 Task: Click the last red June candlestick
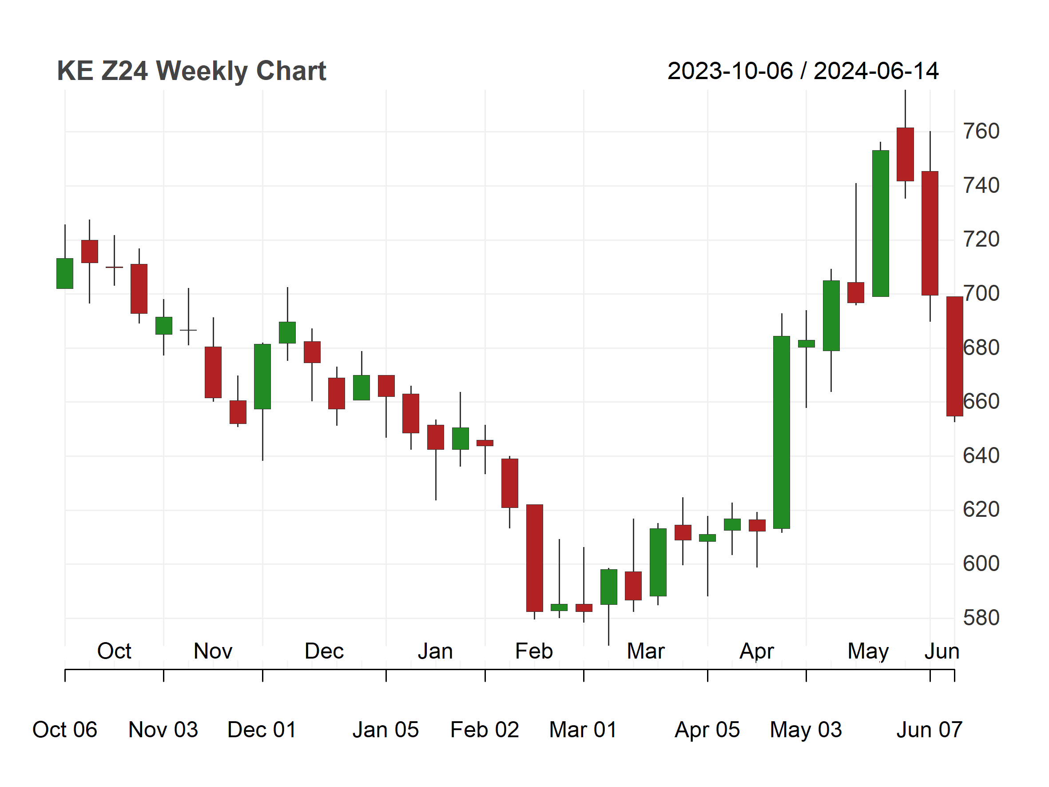[955, 356]
